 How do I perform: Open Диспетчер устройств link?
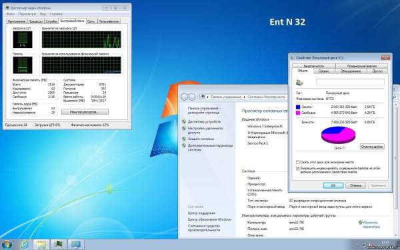pyautogui.click(x=205, y=122)
